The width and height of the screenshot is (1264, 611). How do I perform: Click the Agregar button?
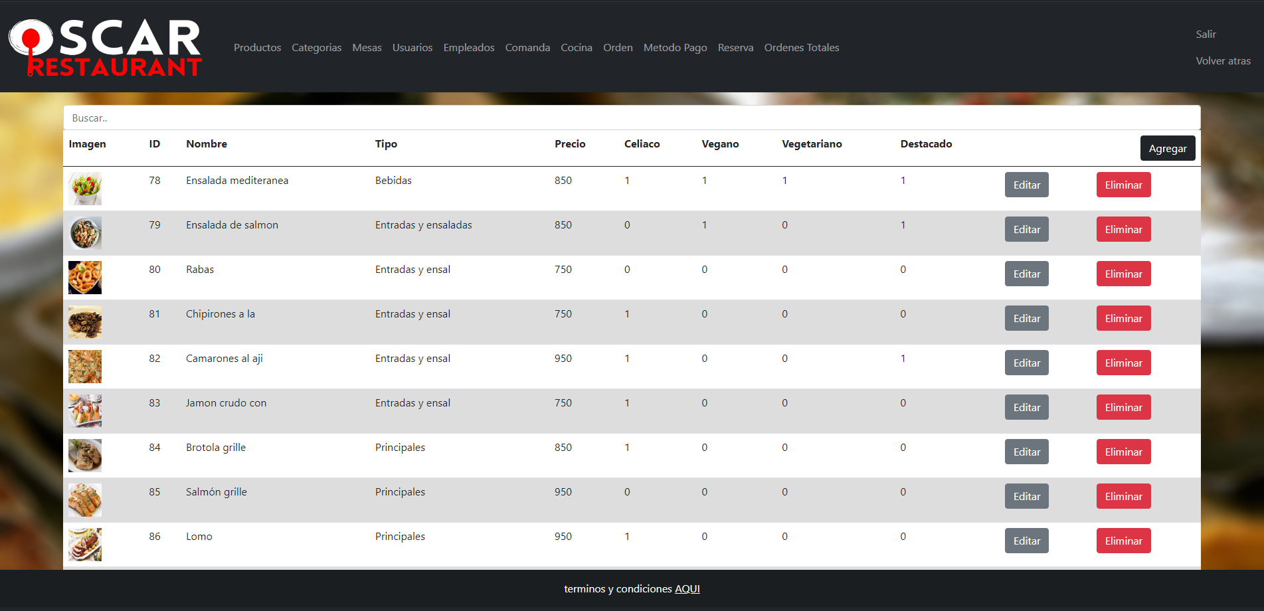click(1167, 148)
